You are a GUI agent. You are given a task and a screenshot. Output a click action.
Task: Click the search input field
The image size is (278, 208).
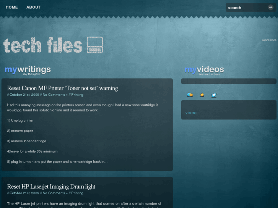pos(247,8)
